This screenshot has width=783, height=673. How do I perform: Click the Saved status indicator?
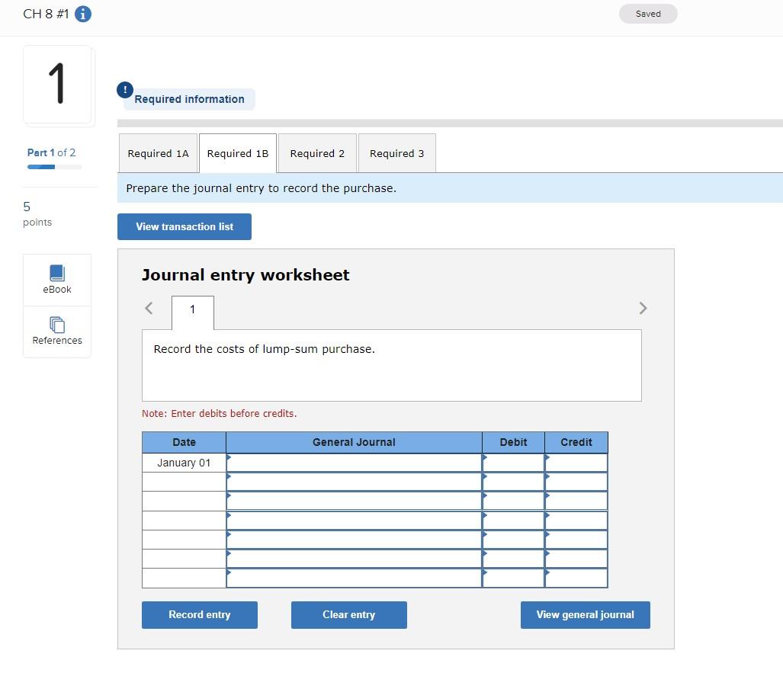[648, 14]
